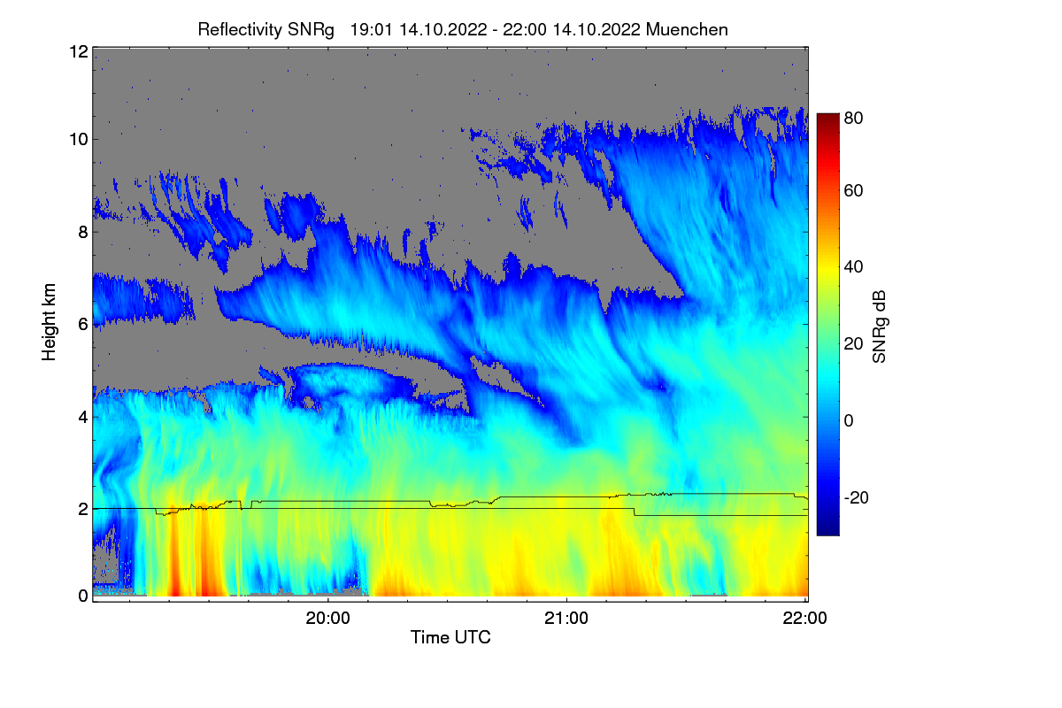Click the 'Time UTC' x-axis label
The image size is (1062, 708).
point(450,637)
